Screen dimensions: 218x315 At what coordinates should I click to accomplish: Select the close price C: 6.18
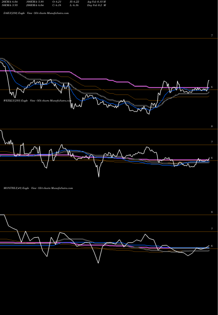pos(58,5)
